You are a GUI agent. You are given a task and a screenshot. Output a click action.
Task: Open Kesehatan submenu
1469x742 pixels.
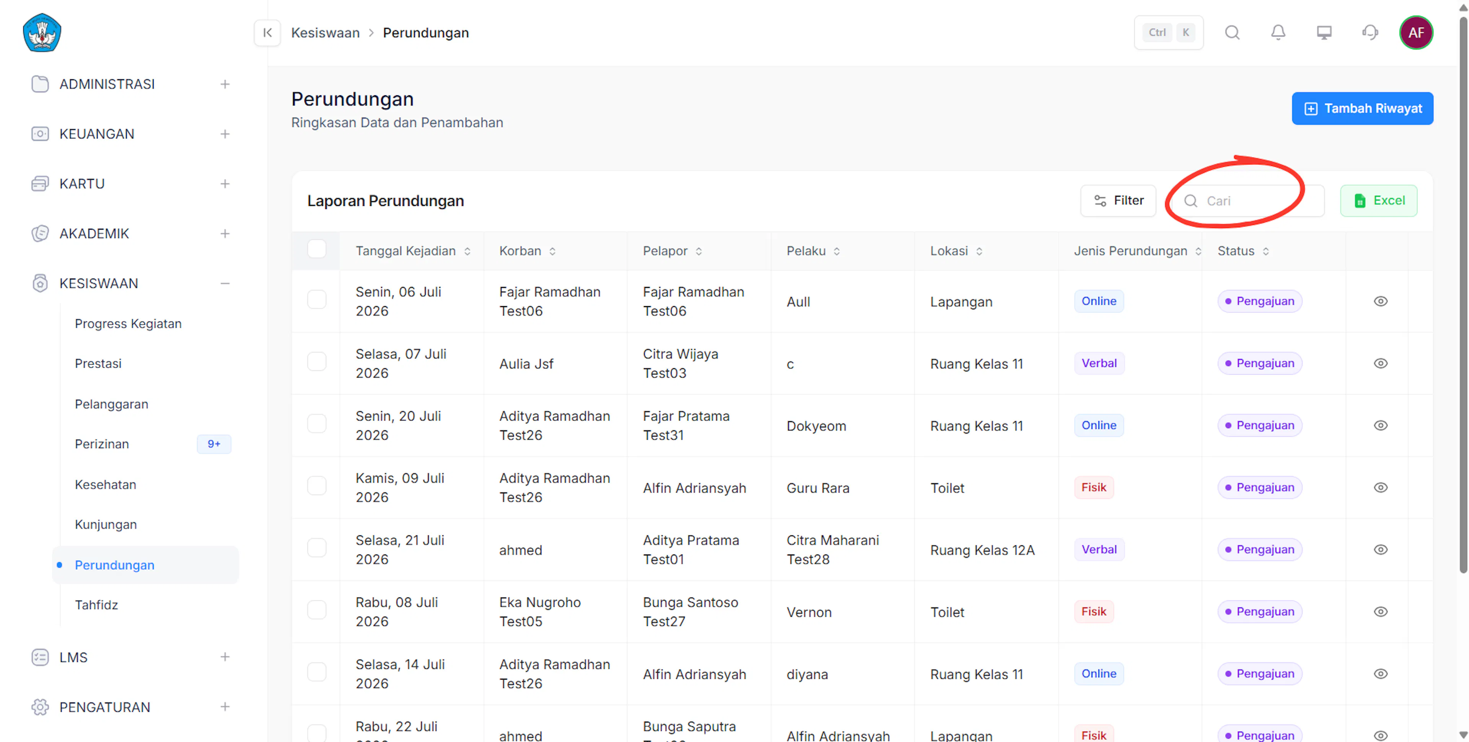[106, 484]
